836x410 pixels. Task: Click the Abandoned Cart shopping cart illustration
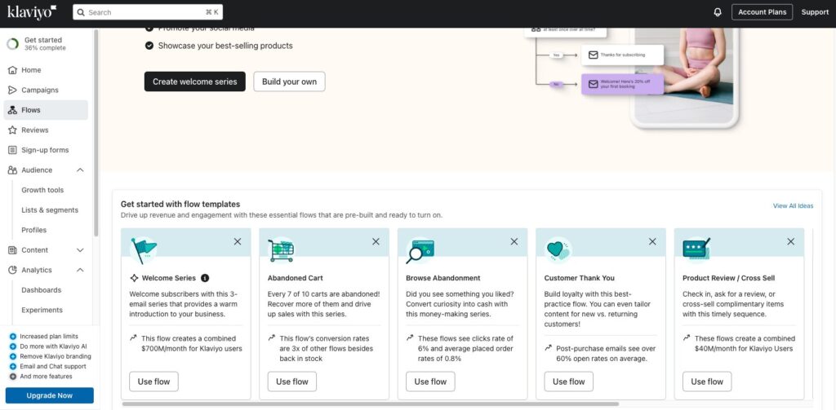(x=281, y=249)
